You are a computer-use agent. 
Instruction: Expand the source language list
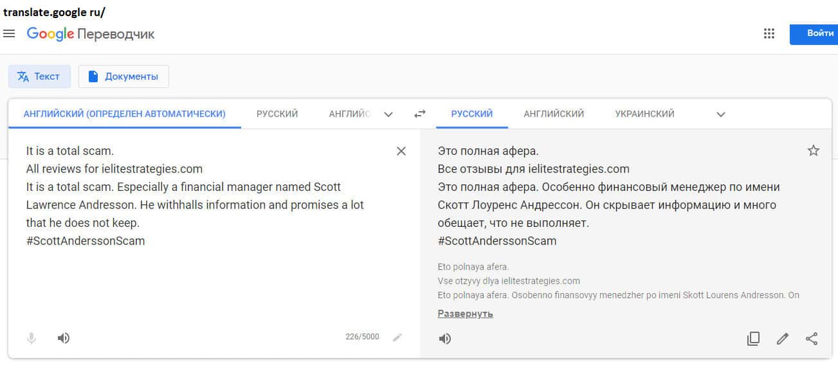[388, 114]
